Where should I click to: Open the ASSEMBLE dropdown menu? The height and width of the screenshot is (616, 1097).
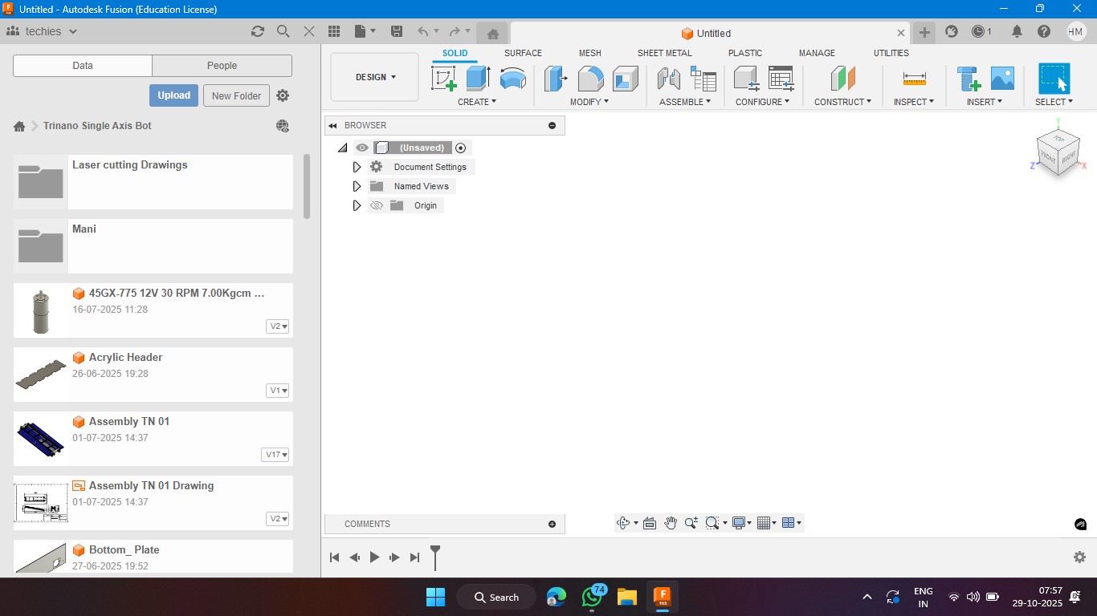tap(685, 102)
